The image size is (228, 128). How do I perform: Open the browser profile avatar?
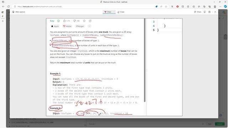[x=215, y=6]
